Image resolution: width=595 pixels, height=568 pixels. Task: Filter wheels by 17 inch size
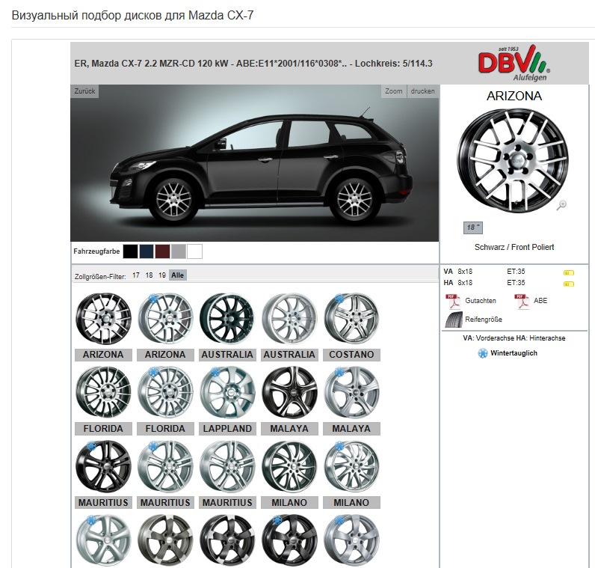coord(136,275)
